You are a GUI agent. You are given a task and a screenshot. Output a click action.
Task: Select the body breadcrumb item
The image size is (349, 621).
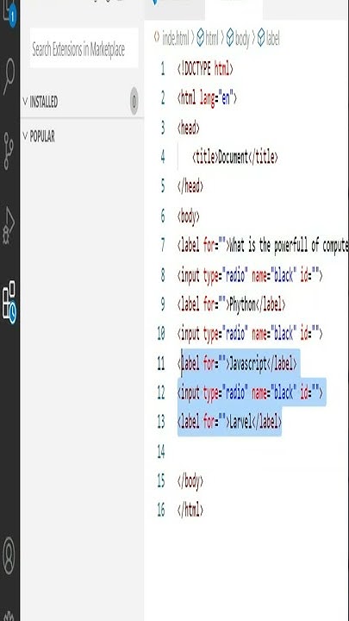tap(238, 39)
